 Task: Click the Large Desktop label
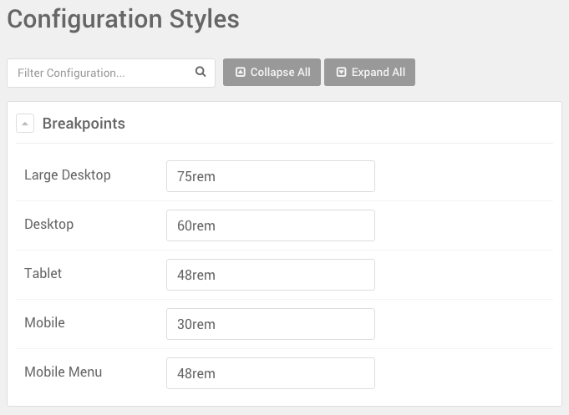(x=68, y=175)
